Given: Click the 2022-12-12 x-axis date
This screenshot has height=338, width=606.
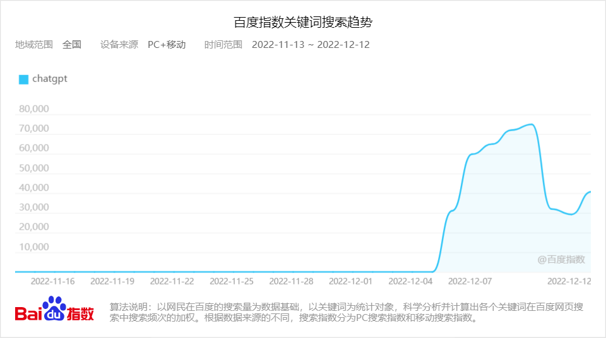Looking at the screenshot, I should coord(569,281).
